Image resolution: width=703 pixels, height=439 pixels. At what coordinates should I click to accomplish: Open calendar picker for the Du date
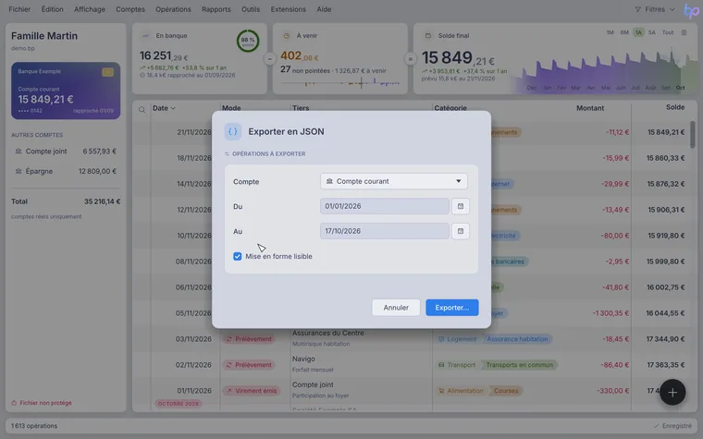tap(460, 206)
